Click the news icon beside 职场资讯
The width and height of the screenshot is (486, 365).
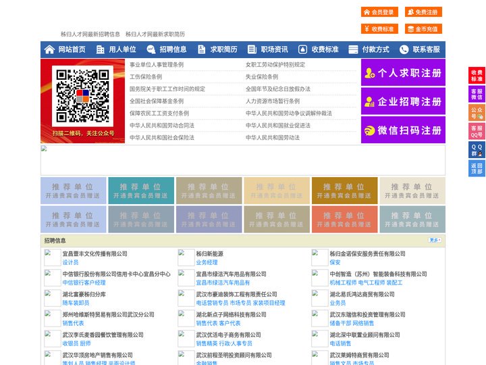click(252, 49)
